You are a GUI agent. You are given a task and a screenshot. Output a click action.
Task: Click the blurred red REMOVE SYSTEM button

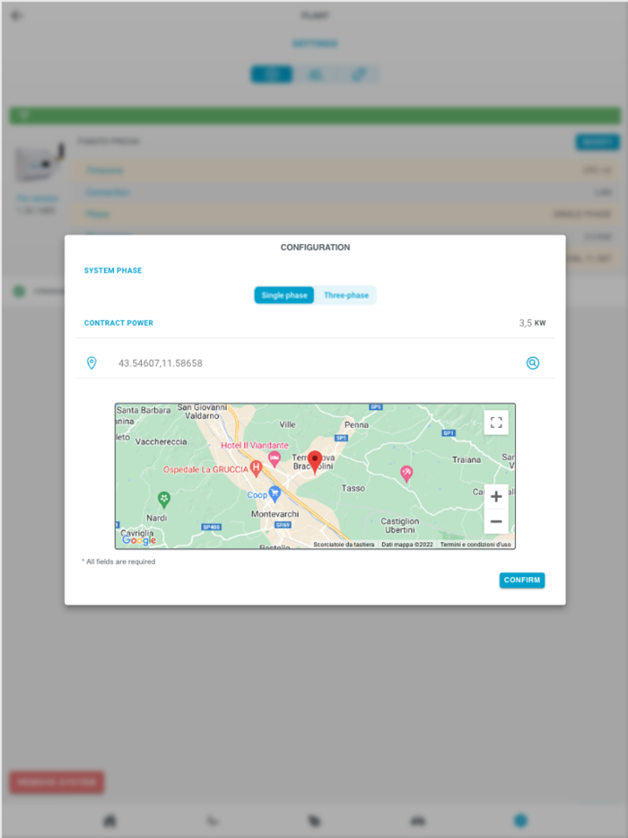click(57, 782)
